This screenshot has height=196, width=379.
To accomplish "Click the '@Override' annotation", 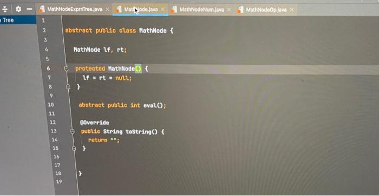I will tap(95, 123).
